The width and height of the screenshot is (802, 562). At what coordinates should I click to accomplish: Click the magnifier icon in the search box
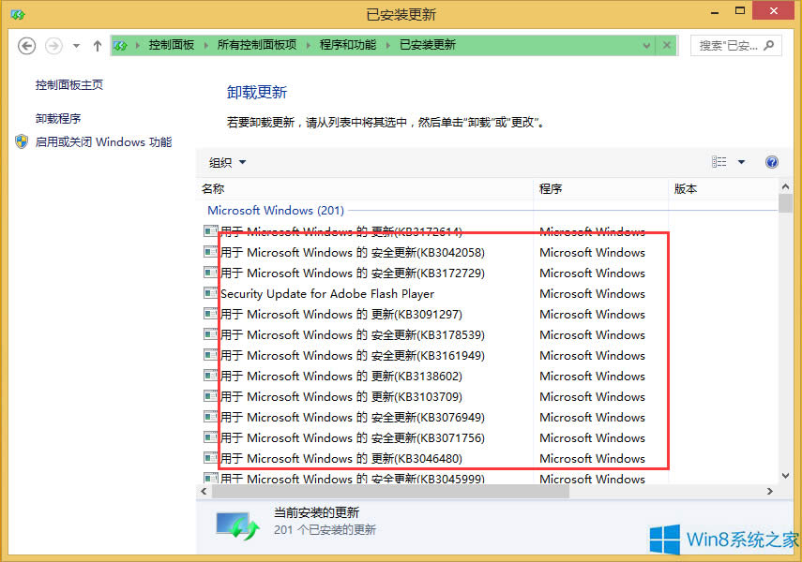pyautogui.click(x=767, y=45)
